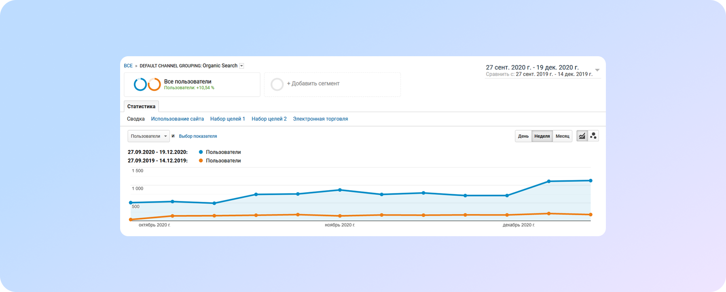Click the last blue data point on chart
Viewport: 726px width, 292px height.
(x=591, y=181)
